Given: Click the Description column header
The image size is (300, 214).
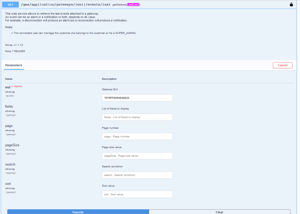Looking at the screenshot, I should [109, 79].
